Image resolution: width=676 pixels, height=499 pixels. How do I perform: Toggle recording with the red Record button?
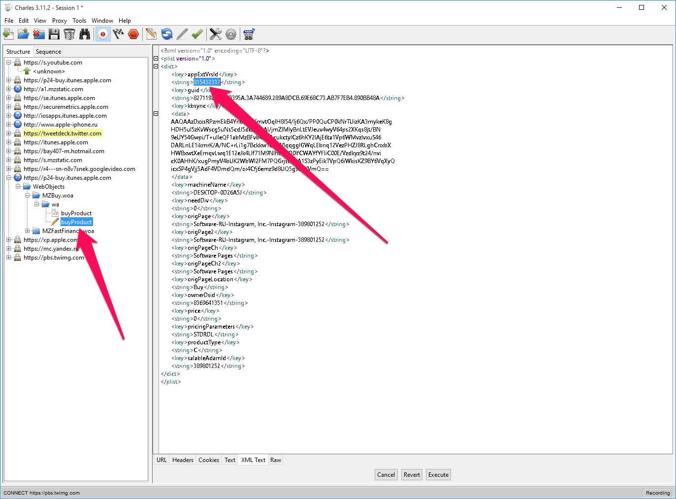(x=103, y=34)
